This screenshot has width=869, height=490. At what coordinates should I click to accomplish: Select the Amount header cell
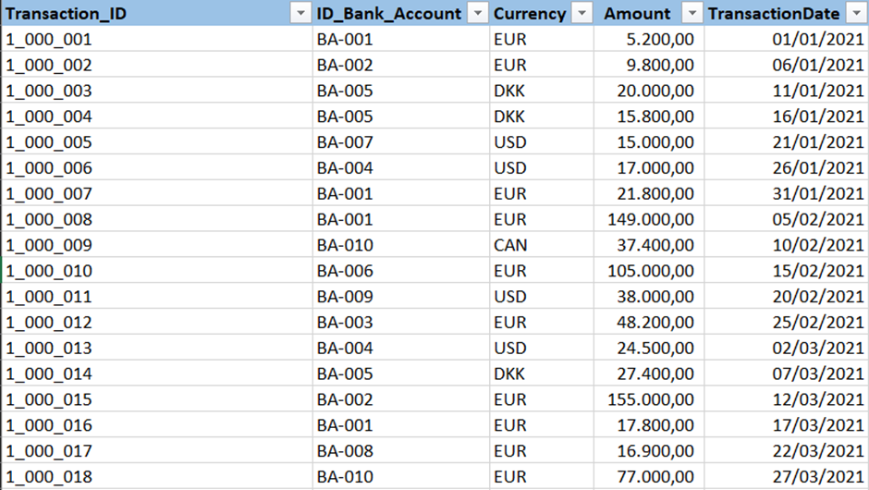[649, 13]
